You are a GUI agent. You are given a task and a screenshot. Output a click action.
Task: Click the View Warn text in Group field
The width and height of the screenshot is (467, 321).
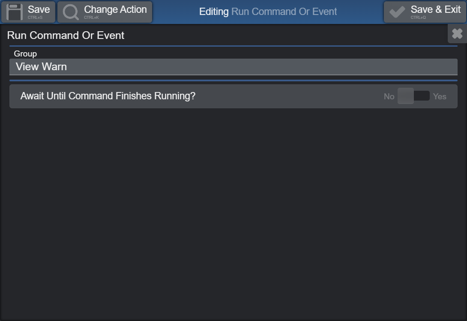[41, 67]
